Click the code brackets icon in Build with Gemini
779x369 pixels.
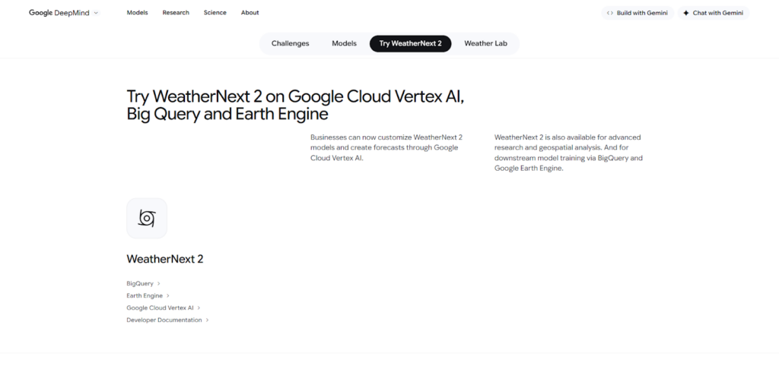click(x=609, y=13)
